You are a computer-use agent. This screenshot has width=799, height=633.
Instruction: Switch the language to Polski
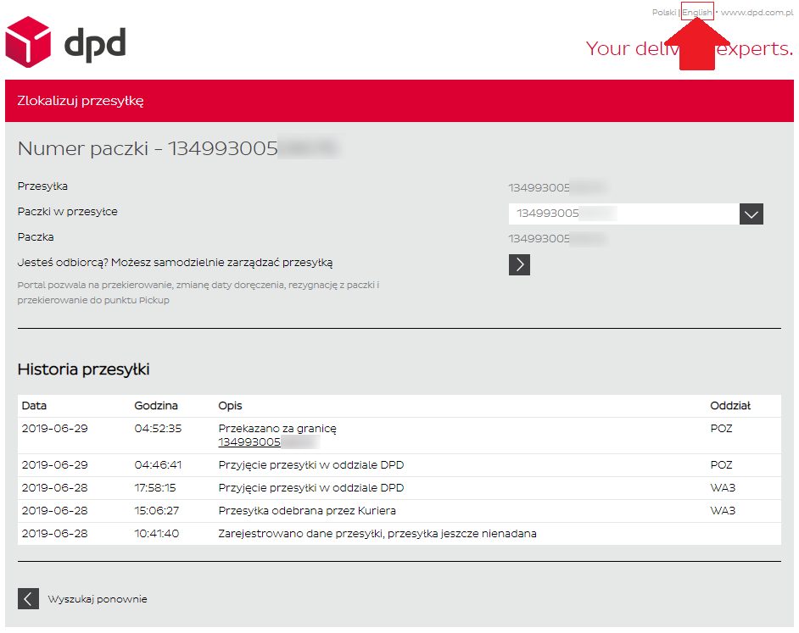point(663,13)
